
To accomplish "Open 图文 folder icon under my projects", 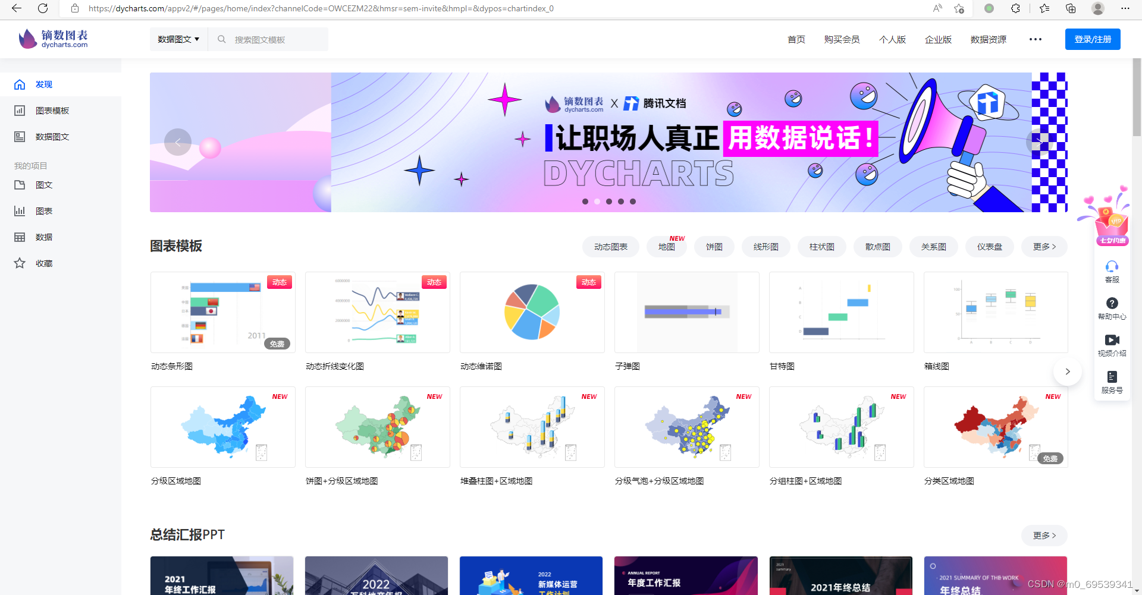I will click(x=20, y=185).
